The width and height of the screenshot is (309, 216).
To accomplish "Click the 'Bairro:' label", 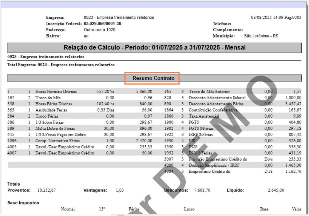I will (53, 36).
